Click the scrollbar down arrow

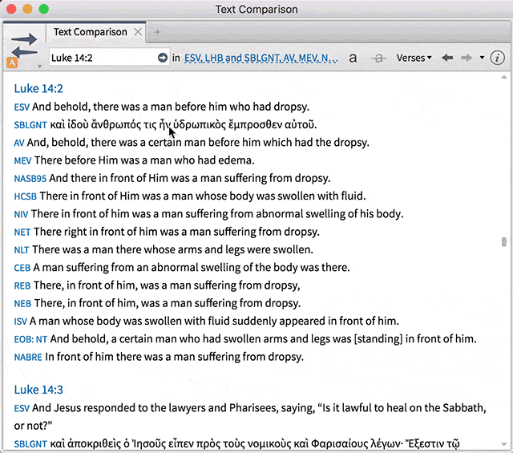tap(504, 444)
